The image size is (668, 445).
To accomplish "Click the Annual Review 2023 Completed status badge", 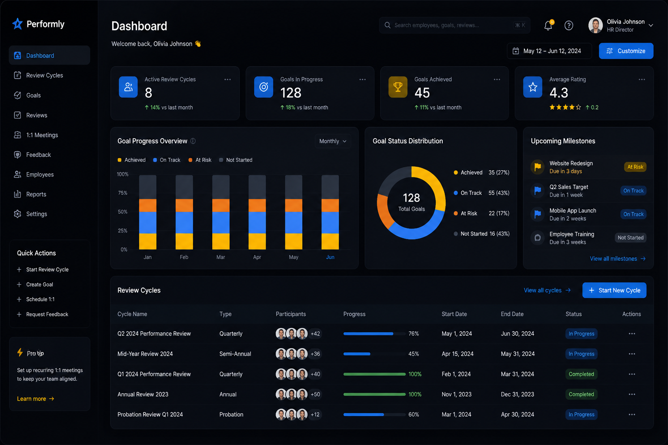I will point(581,394).
